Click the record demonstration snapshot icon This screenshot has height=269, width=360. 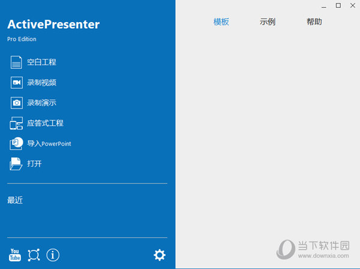pyautogui.click(x=17, y=102)
